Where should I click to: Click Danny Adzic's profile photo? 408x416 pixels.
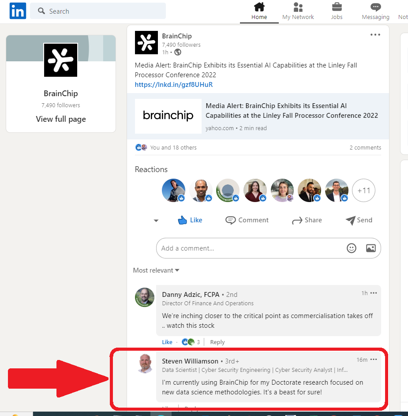point(145,297)
